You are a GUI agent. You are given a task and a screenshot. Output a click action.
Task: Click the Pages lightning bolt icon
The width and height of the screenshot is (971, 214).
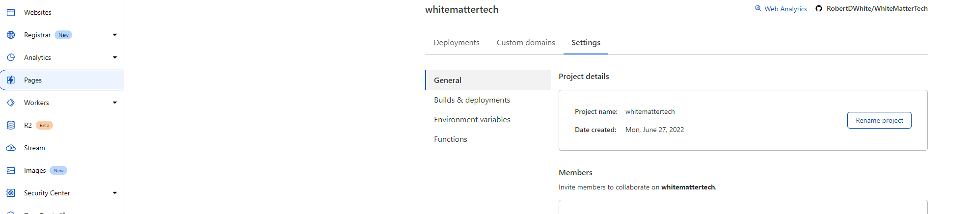(x=11, y=80)
